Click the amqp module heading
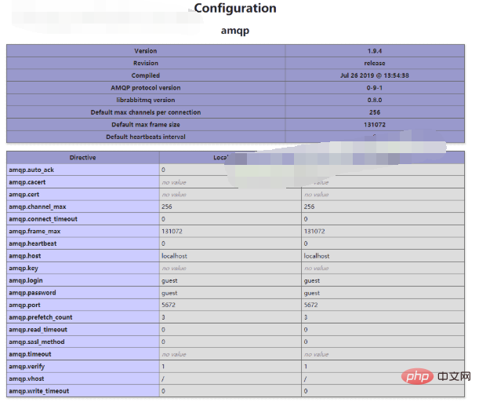Viewport: 479px width, 402px height. point(235,31)
